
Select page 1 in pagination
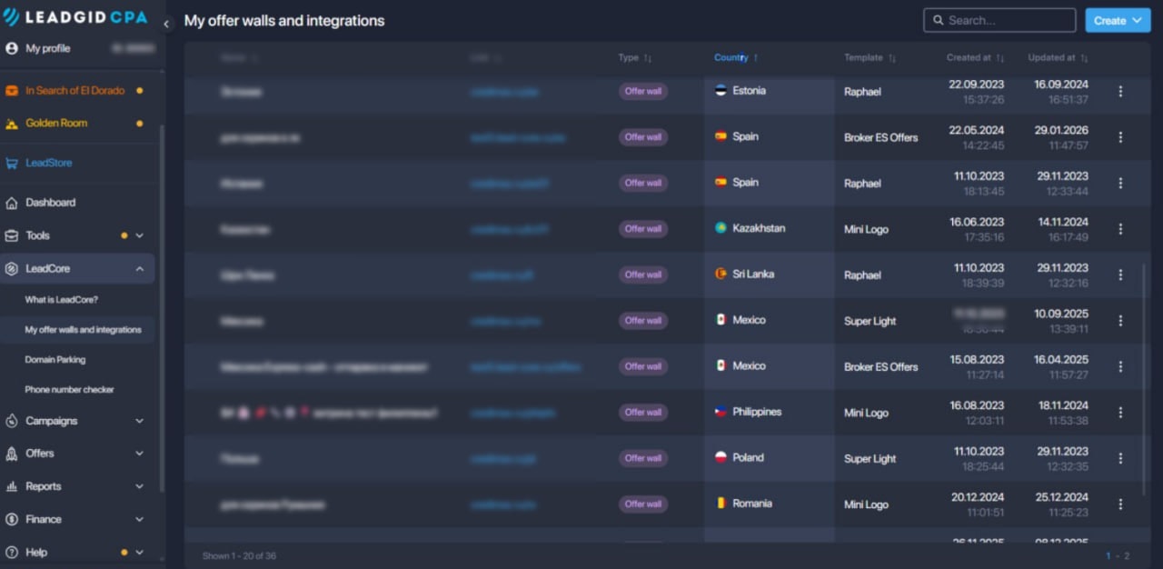coord(1108,555)
